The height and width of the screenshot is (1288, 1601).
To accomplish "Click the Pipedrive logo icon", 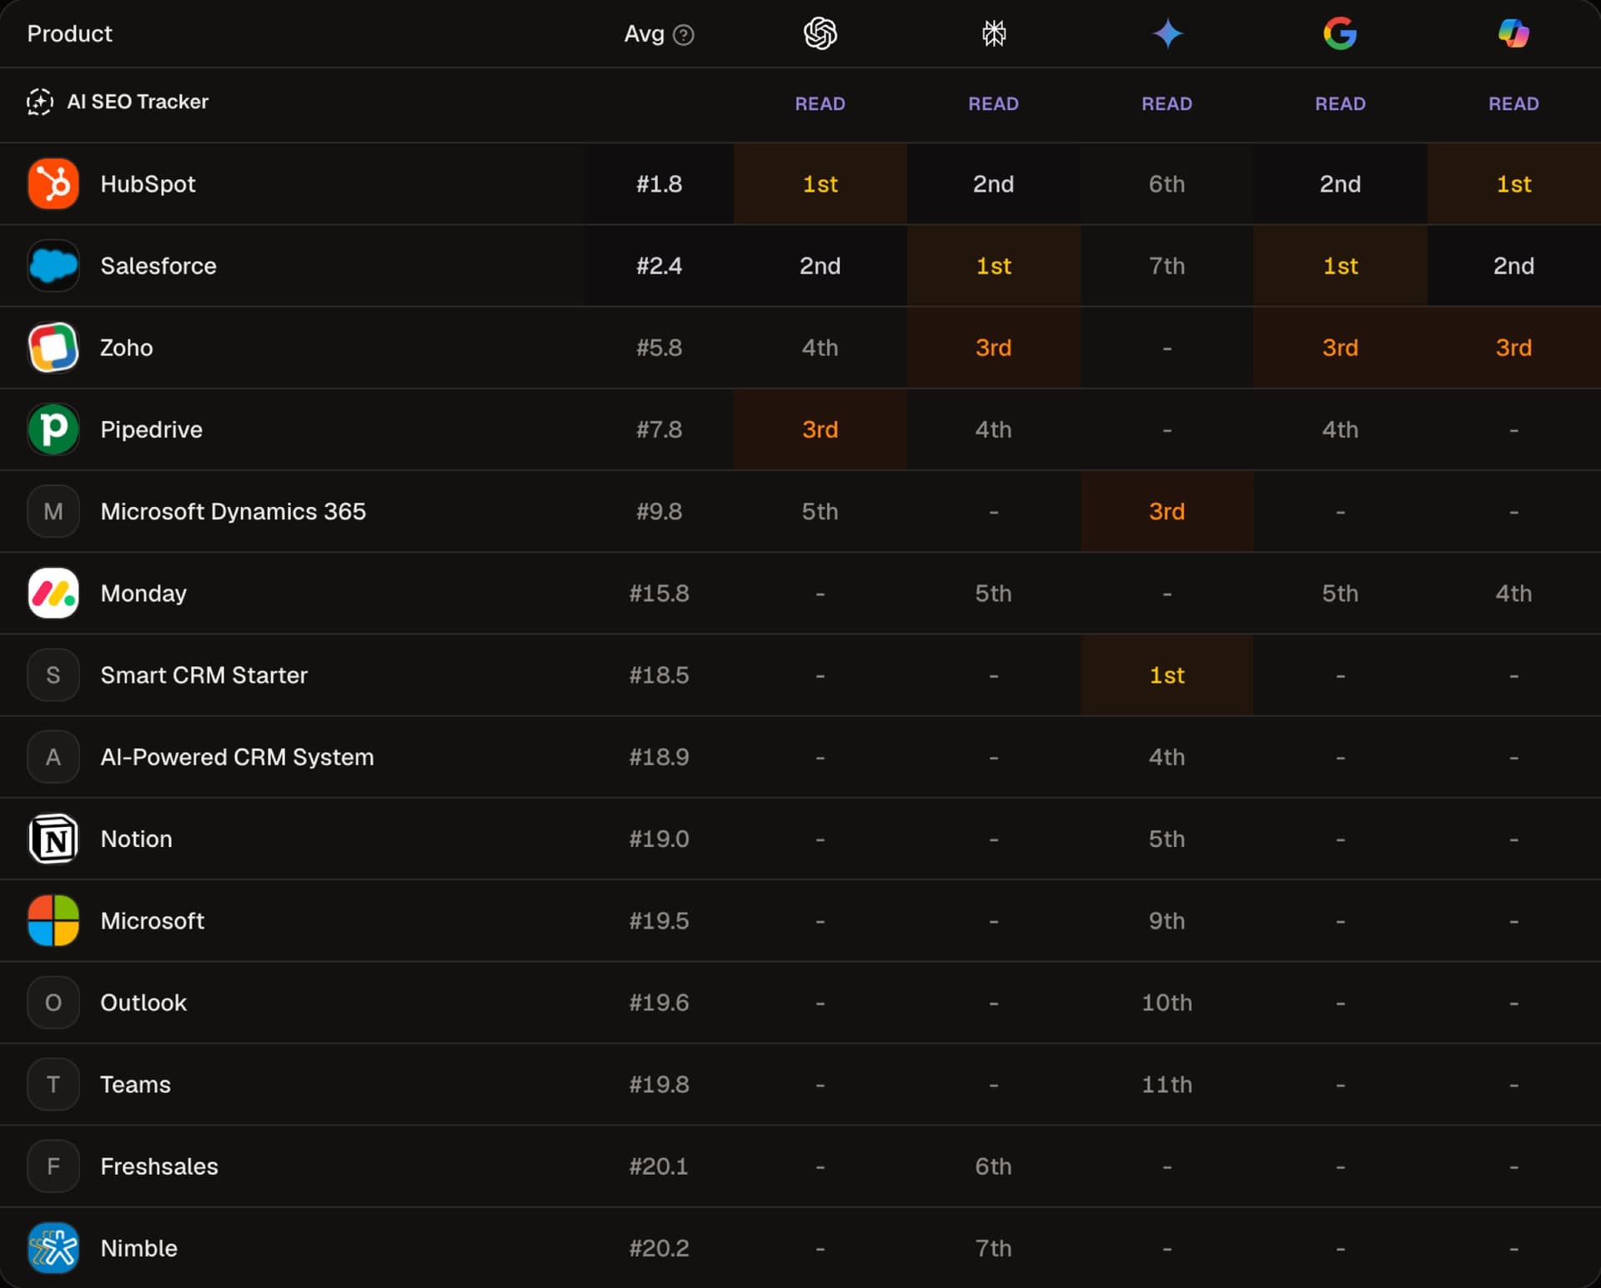I will pyautogui.click(x=53, y=428).
